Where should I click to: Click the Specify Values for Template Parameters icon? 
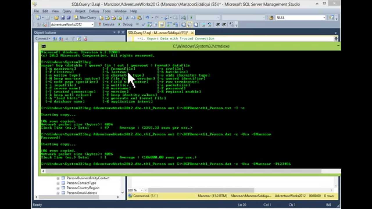pos(231,24)
